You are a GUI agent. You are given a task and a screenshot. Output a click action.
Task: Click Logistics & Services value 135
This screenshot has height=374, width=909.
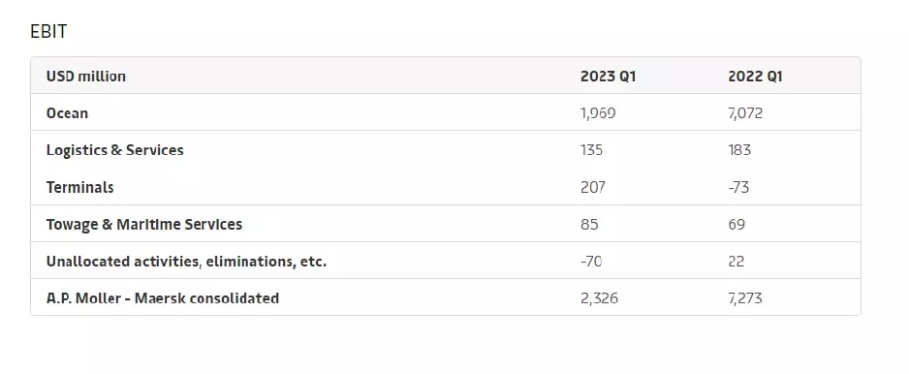tap(591, 150)
